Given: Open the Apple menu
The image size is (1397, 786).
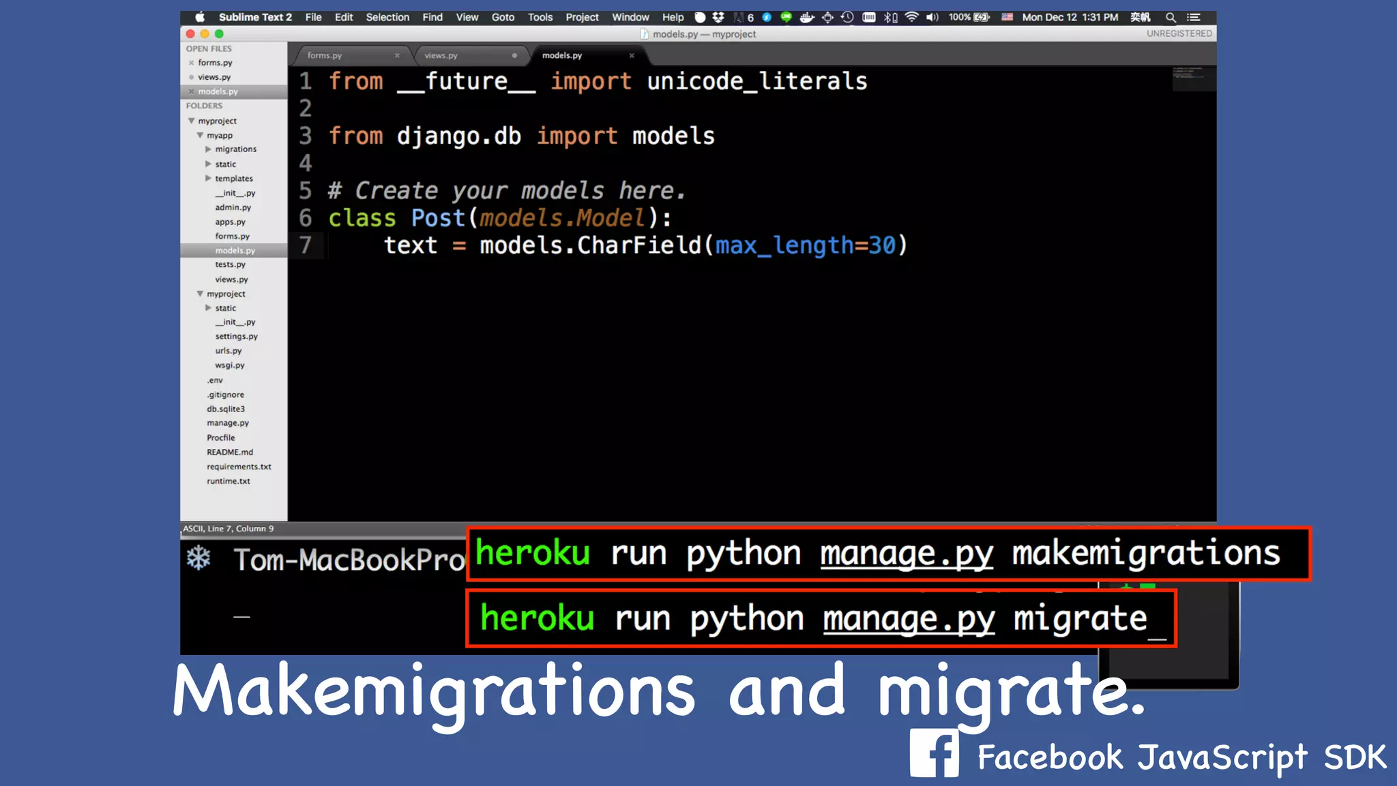Looking at the screenshot, I should pos(200,17).
